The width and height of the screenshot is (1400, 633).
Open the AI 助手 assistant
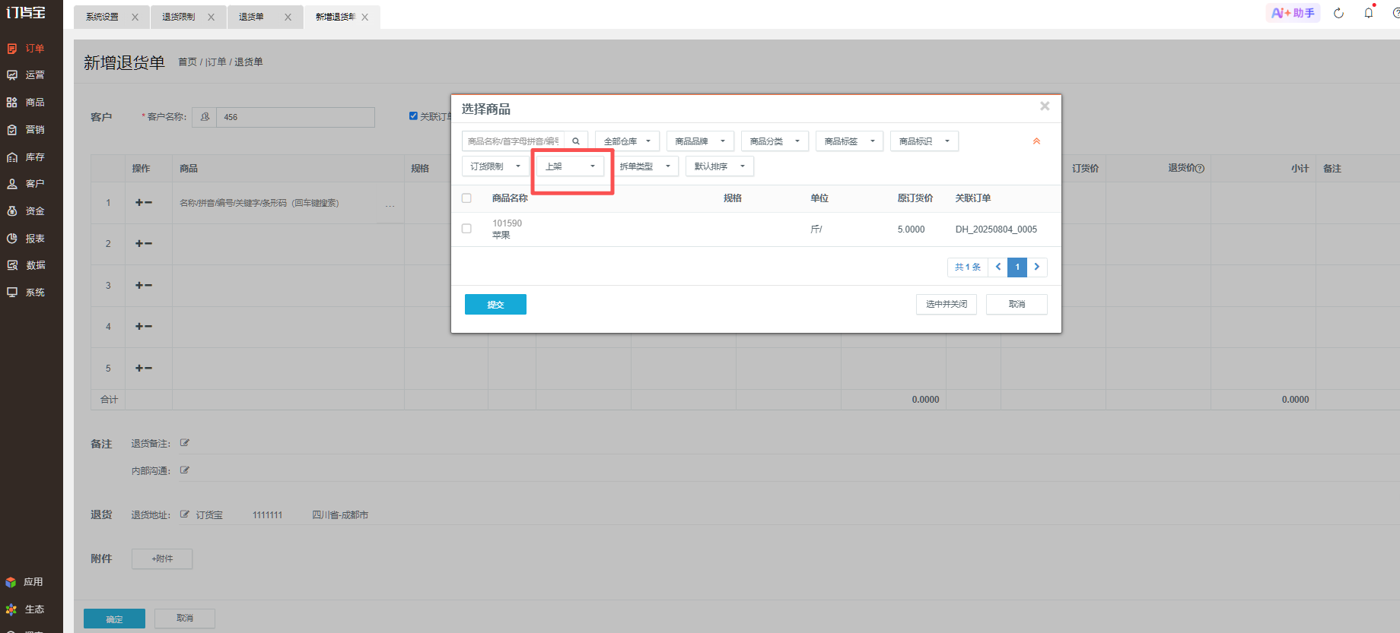coord(1293,13)
